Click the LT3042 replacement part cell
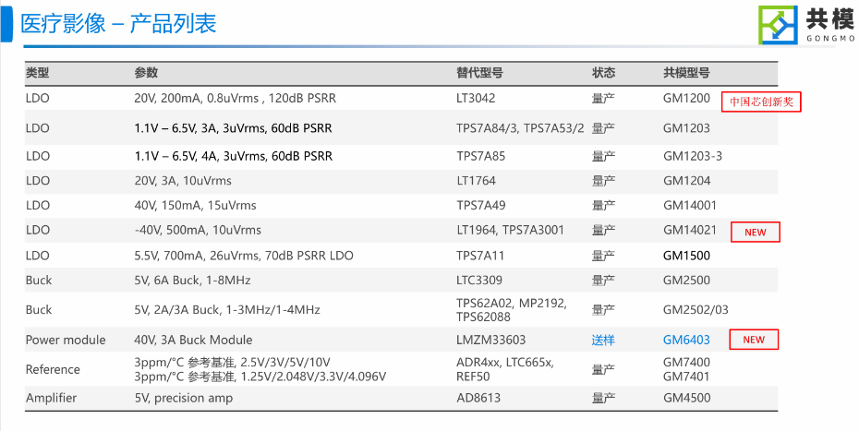859x431 pixels. tap(476, 99)
